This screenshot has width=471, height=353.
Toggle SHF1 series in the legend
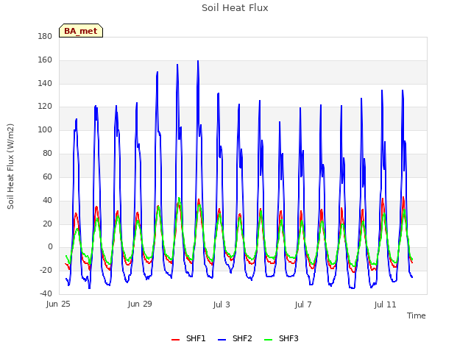point(188,338)
